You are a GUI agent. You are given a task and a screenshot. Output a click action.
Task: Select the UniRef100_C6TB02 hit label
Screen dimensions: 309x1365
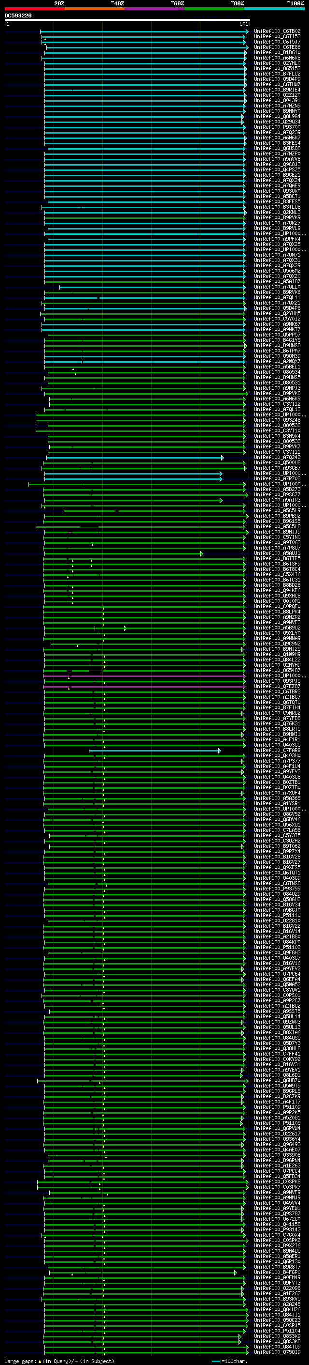point(277,31)
